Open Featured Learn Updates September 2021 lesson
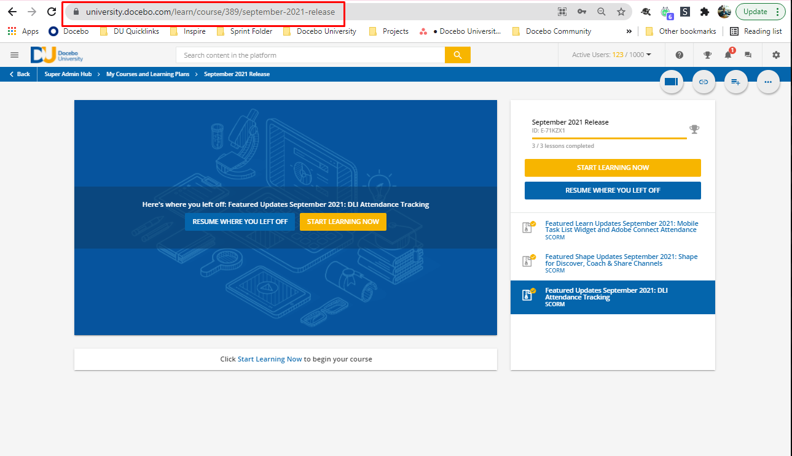792x456 pixels. pos(613,230)
